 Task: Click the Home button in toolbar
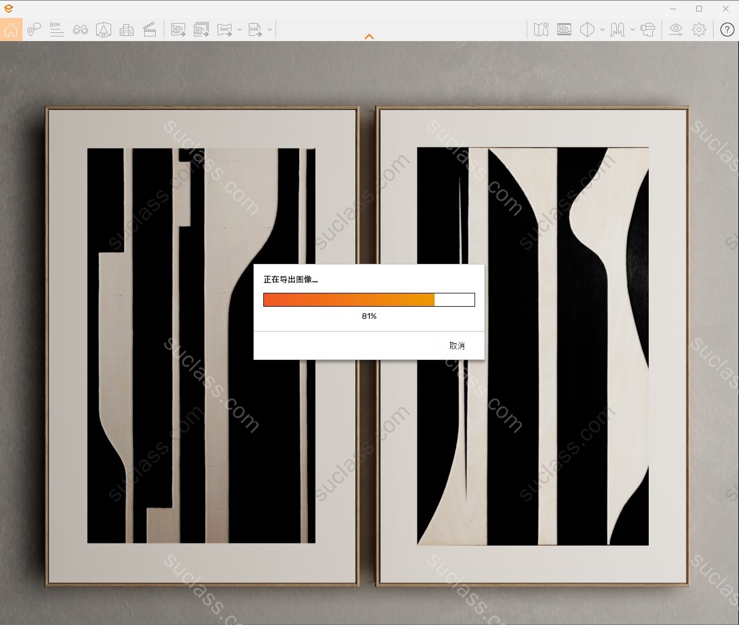tap(11, 30)
